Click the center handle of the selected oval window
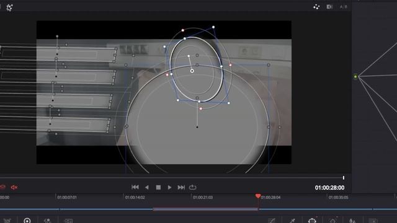Viewport: 397px width, 223px height. [192, 71]
